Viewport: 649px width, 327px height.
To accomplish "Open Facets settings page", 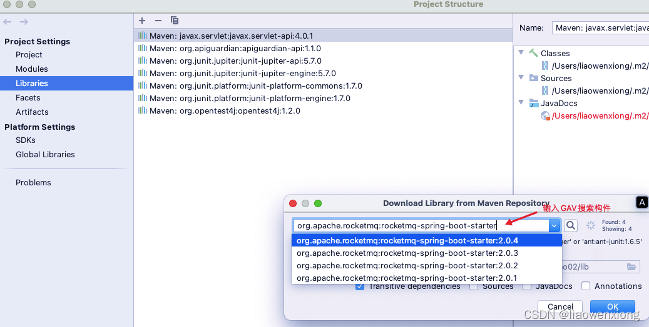I will [28, 97].
